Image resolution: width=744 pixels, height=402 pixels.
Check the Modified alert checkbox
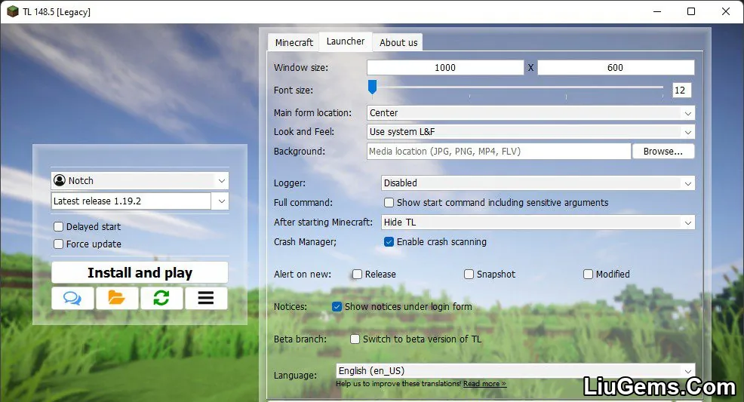(x=588, y=274)
